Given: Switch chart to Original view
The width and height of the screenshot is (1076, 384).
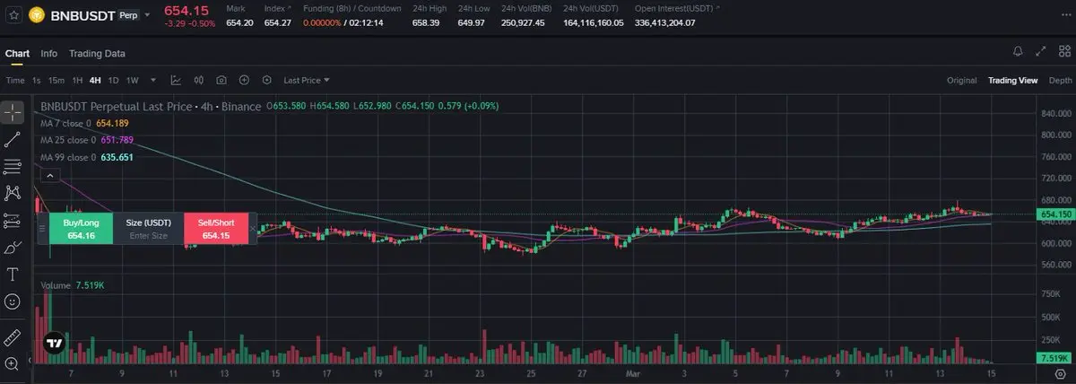Looking at the screenshot, I should pyautogui.click(x=961, y=80).
